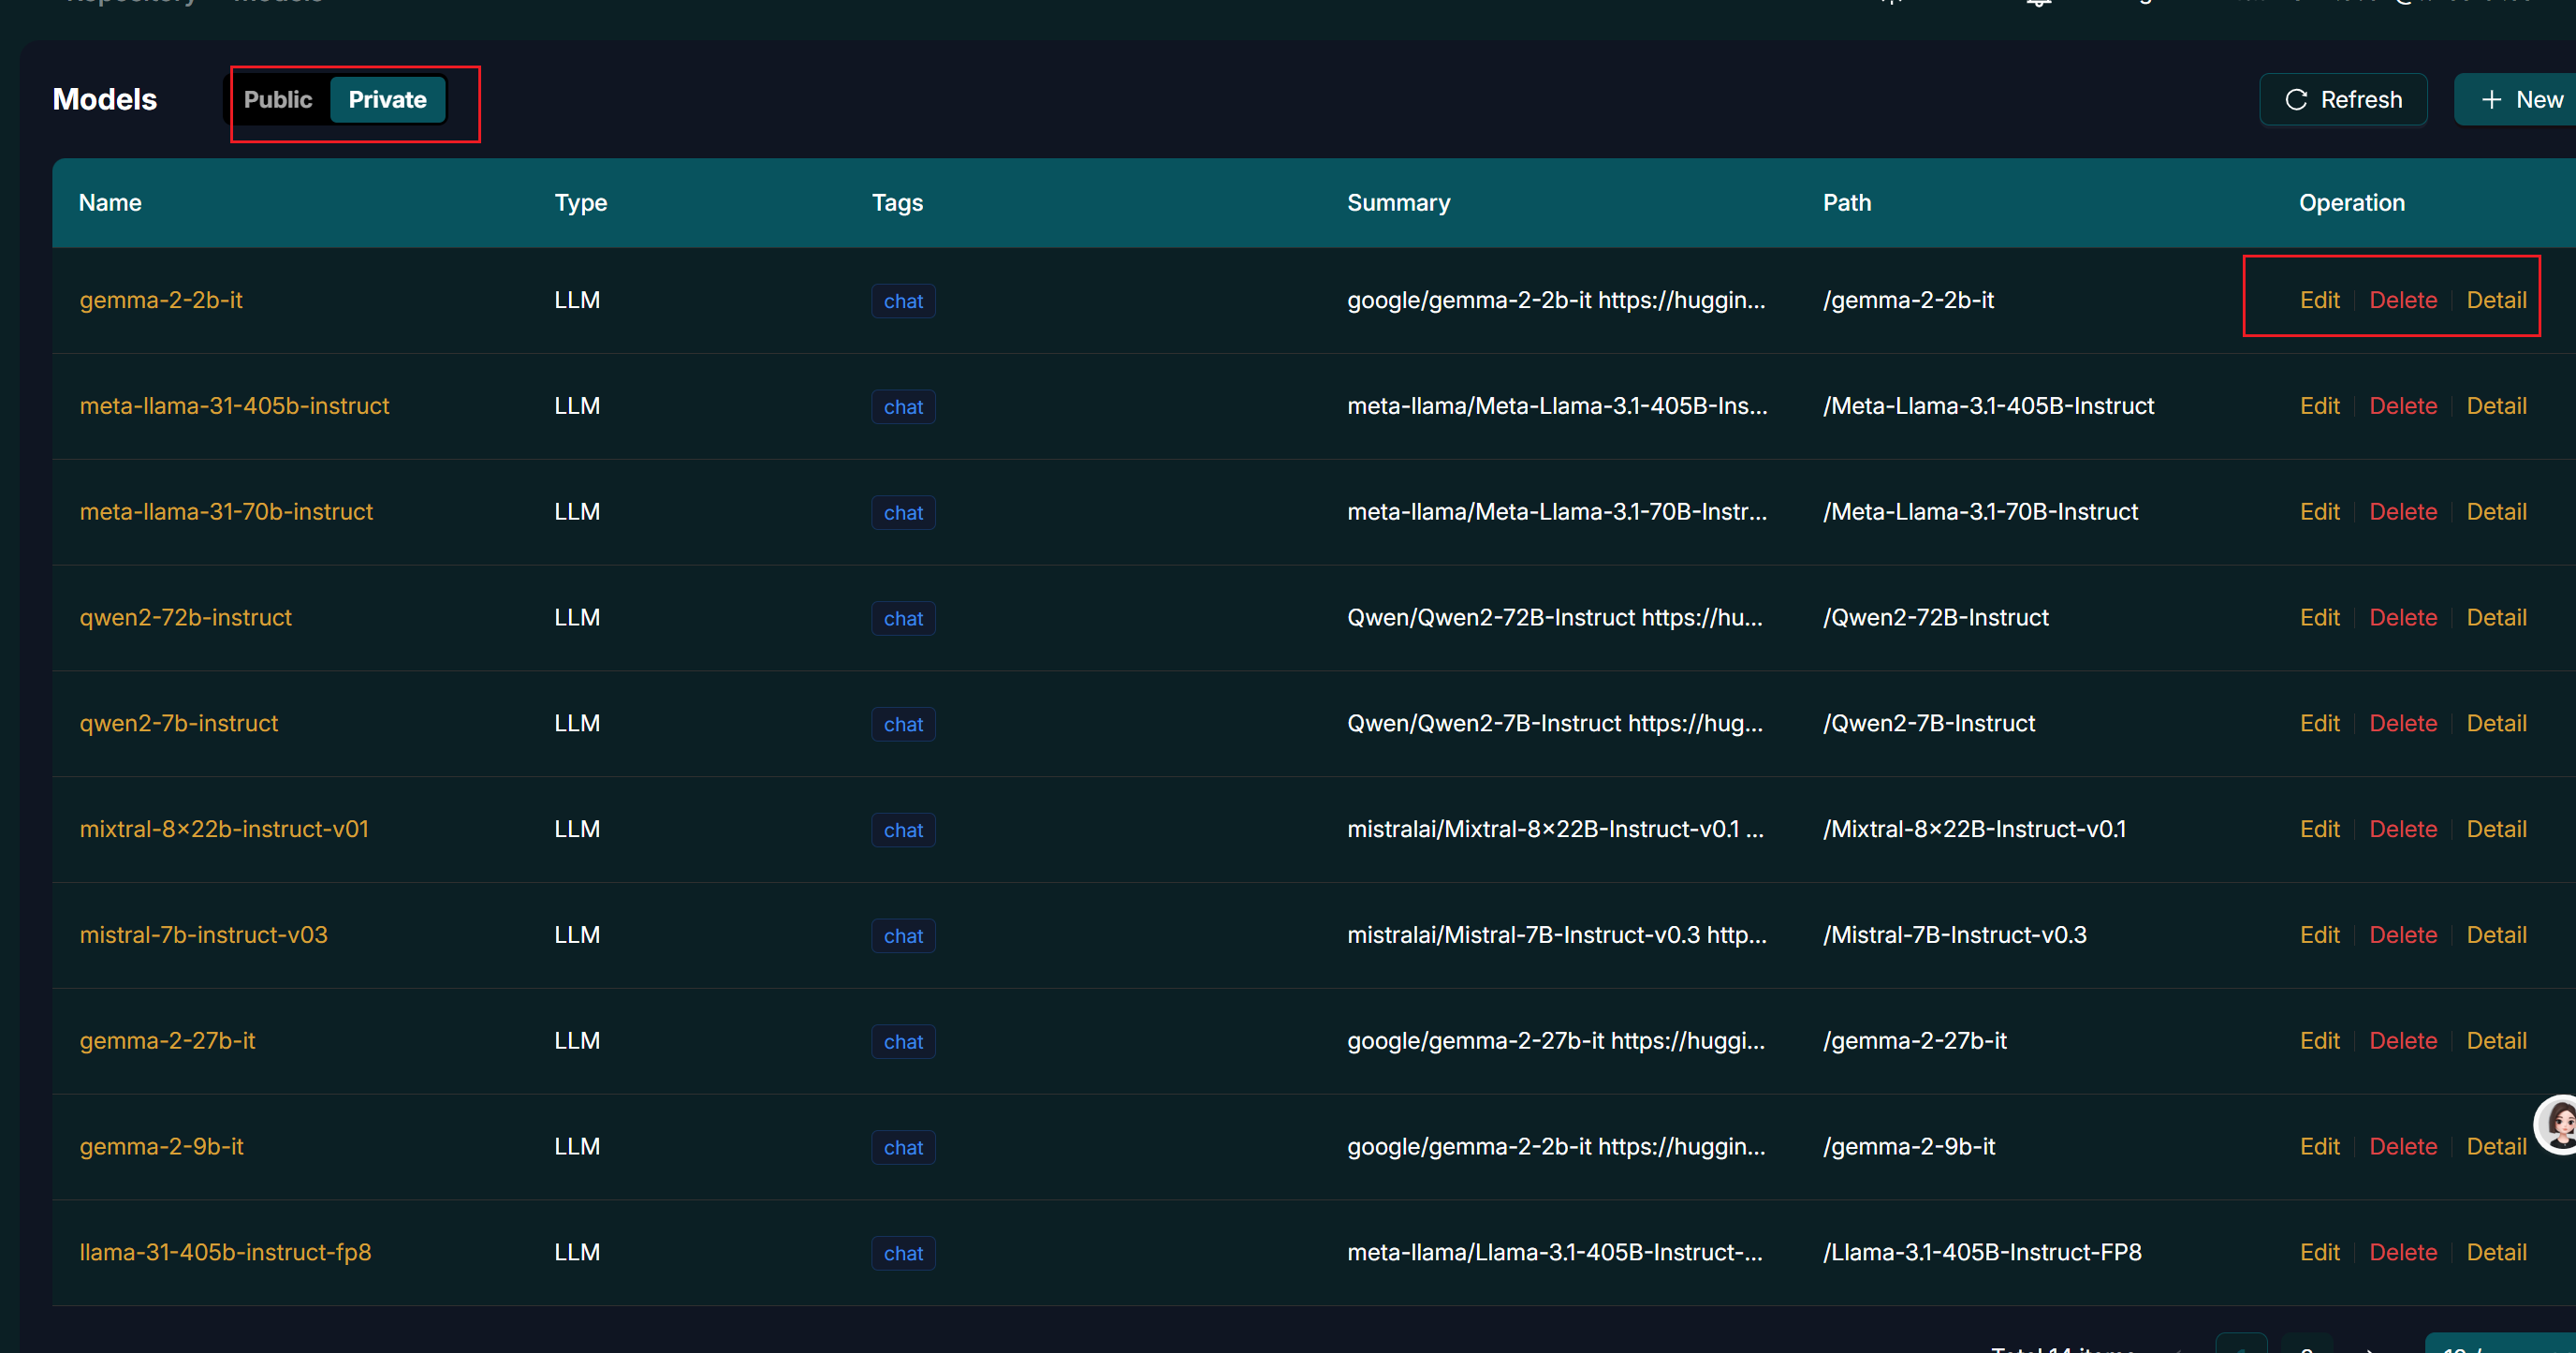Click the Refresh button with circular arrow
This screenshot has width=2576, height=1353.
click(2343, 100)
